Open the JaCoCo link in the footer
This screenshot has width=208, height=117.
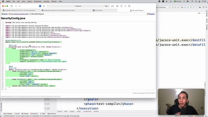tap(142, 93)
